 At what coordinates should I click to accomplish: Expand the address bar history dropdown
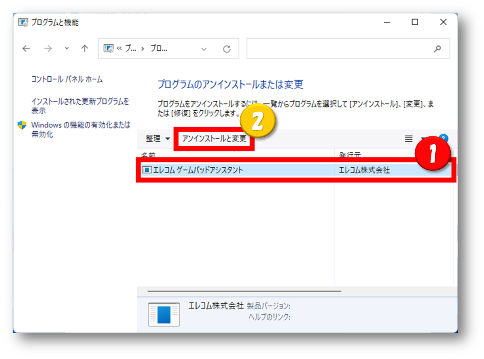[x=204, y=49]
